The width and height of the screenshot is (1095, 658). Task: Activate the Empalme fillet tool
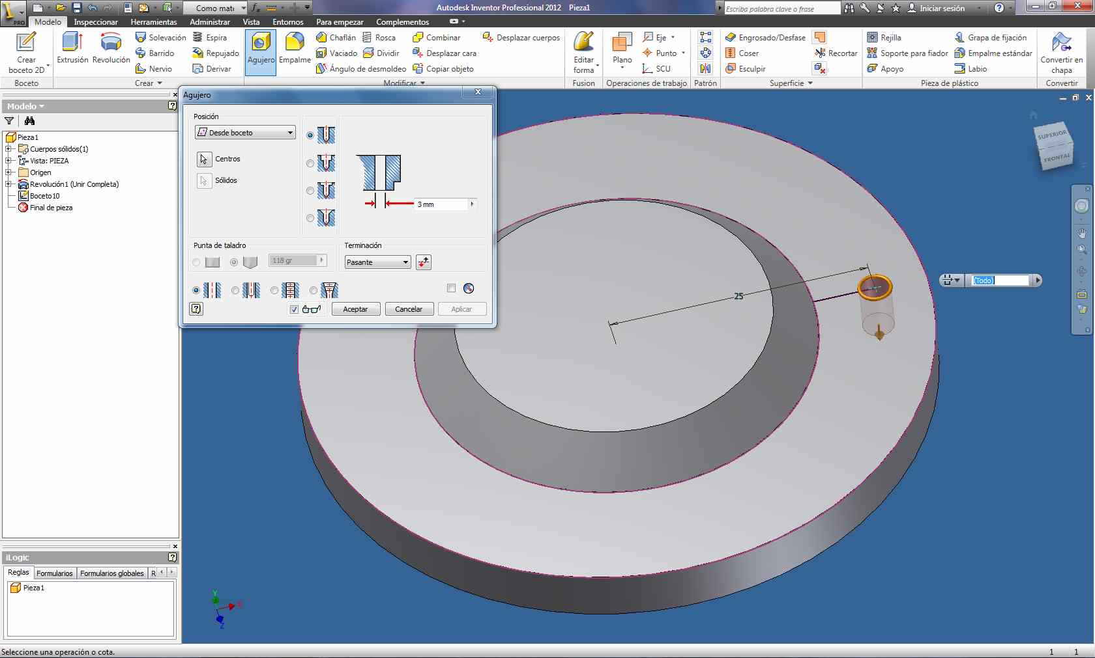(x=295, y=48)
